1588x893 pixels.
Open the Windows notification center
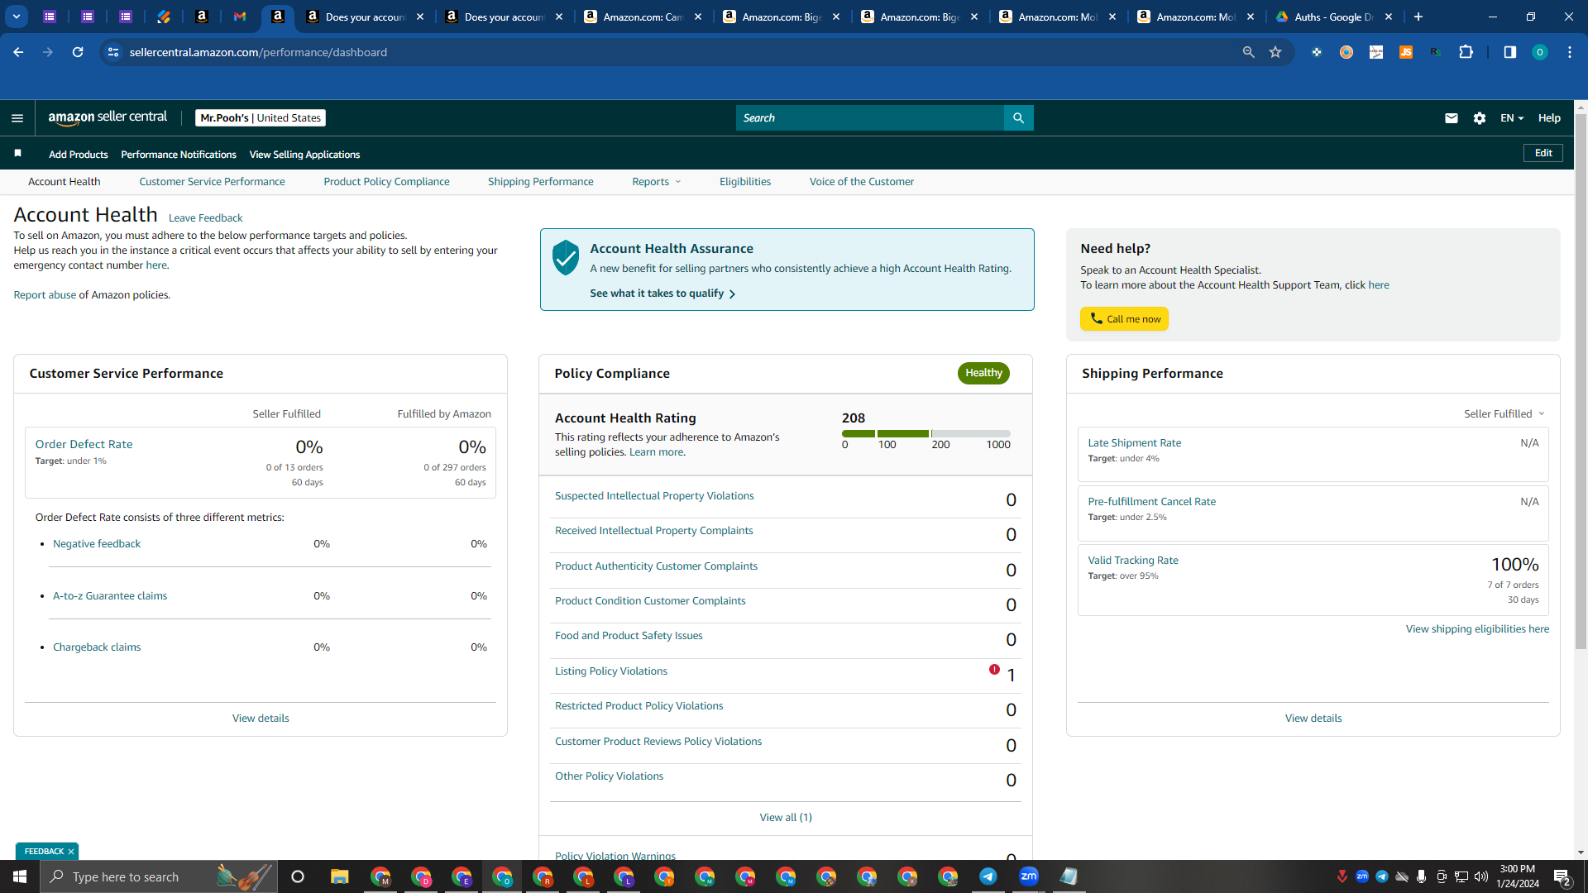pos(1562,877)
